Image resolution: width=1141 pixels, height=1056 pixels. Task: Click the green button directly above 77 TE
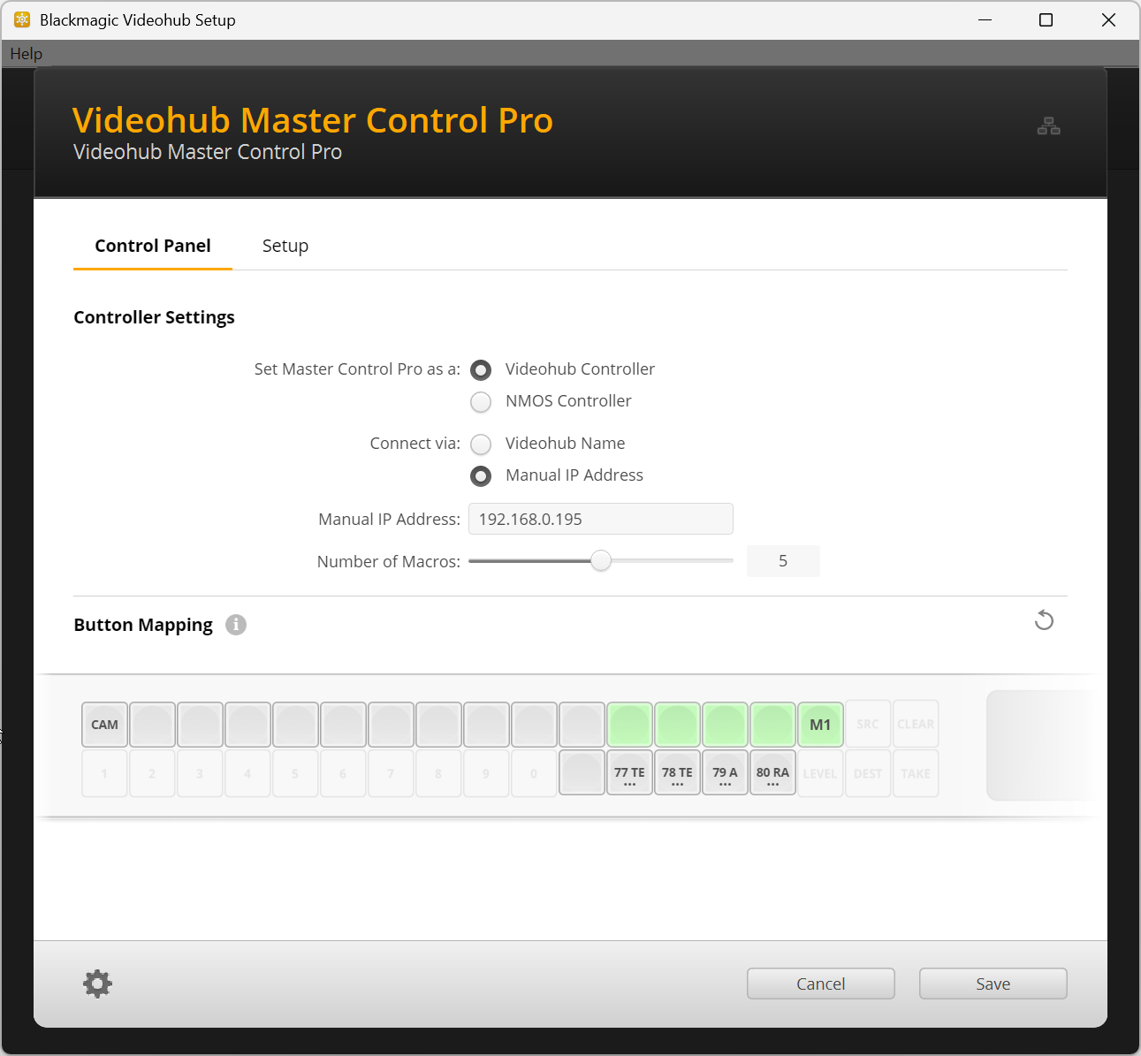[x=630, y=725]
